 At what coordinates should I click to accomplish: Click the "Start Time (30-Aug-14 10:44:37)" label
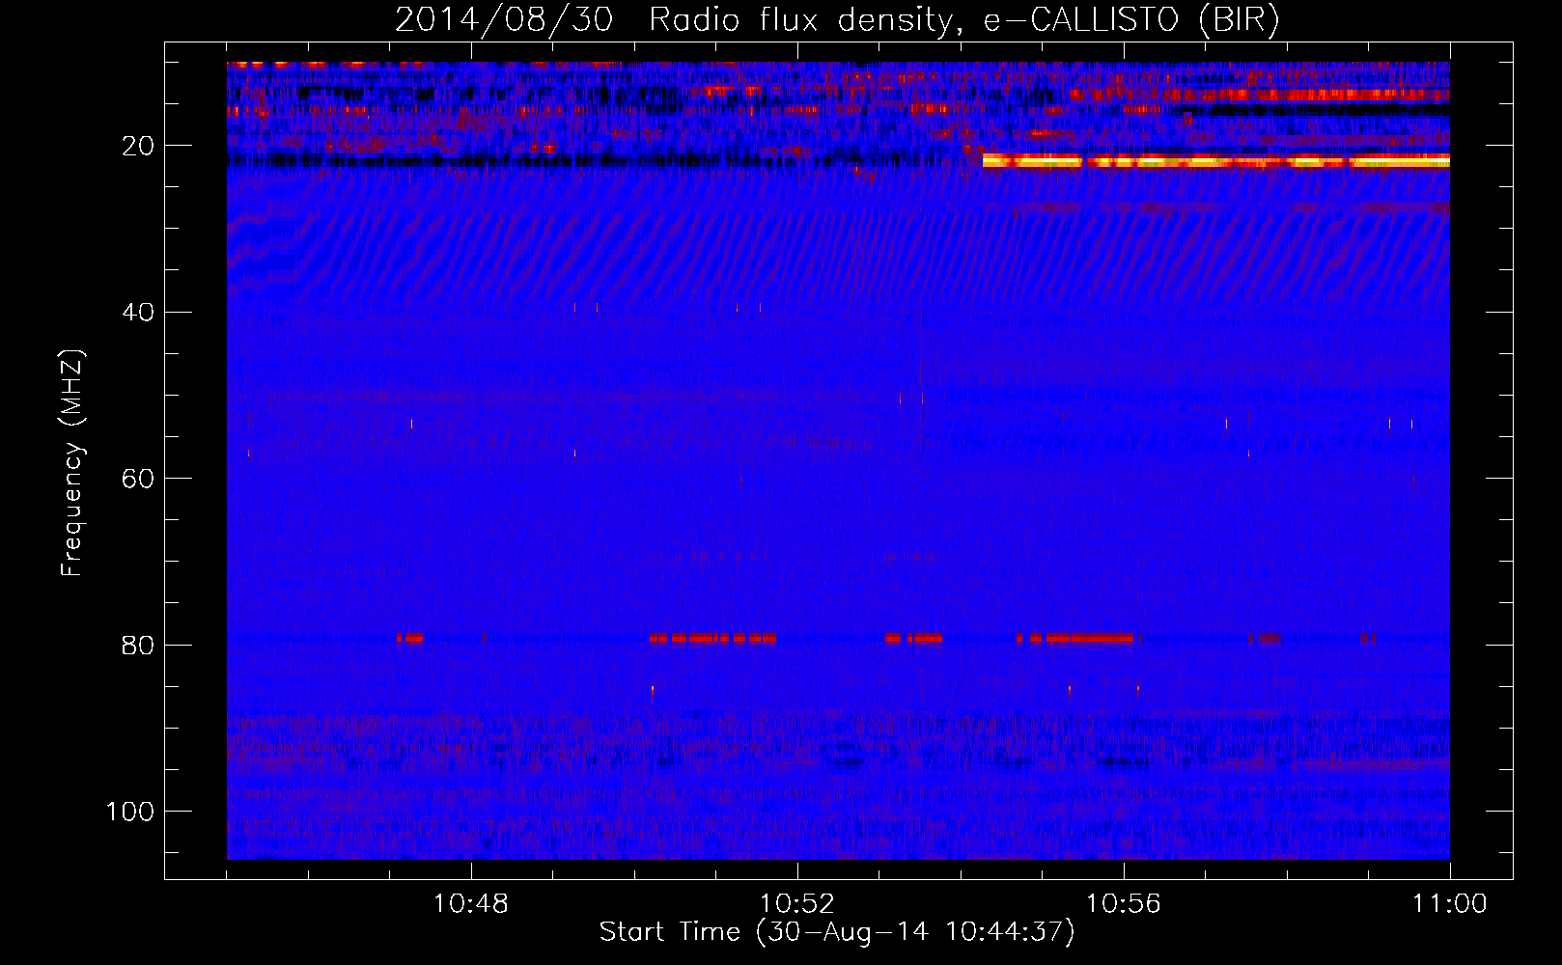tap(837, 932)
